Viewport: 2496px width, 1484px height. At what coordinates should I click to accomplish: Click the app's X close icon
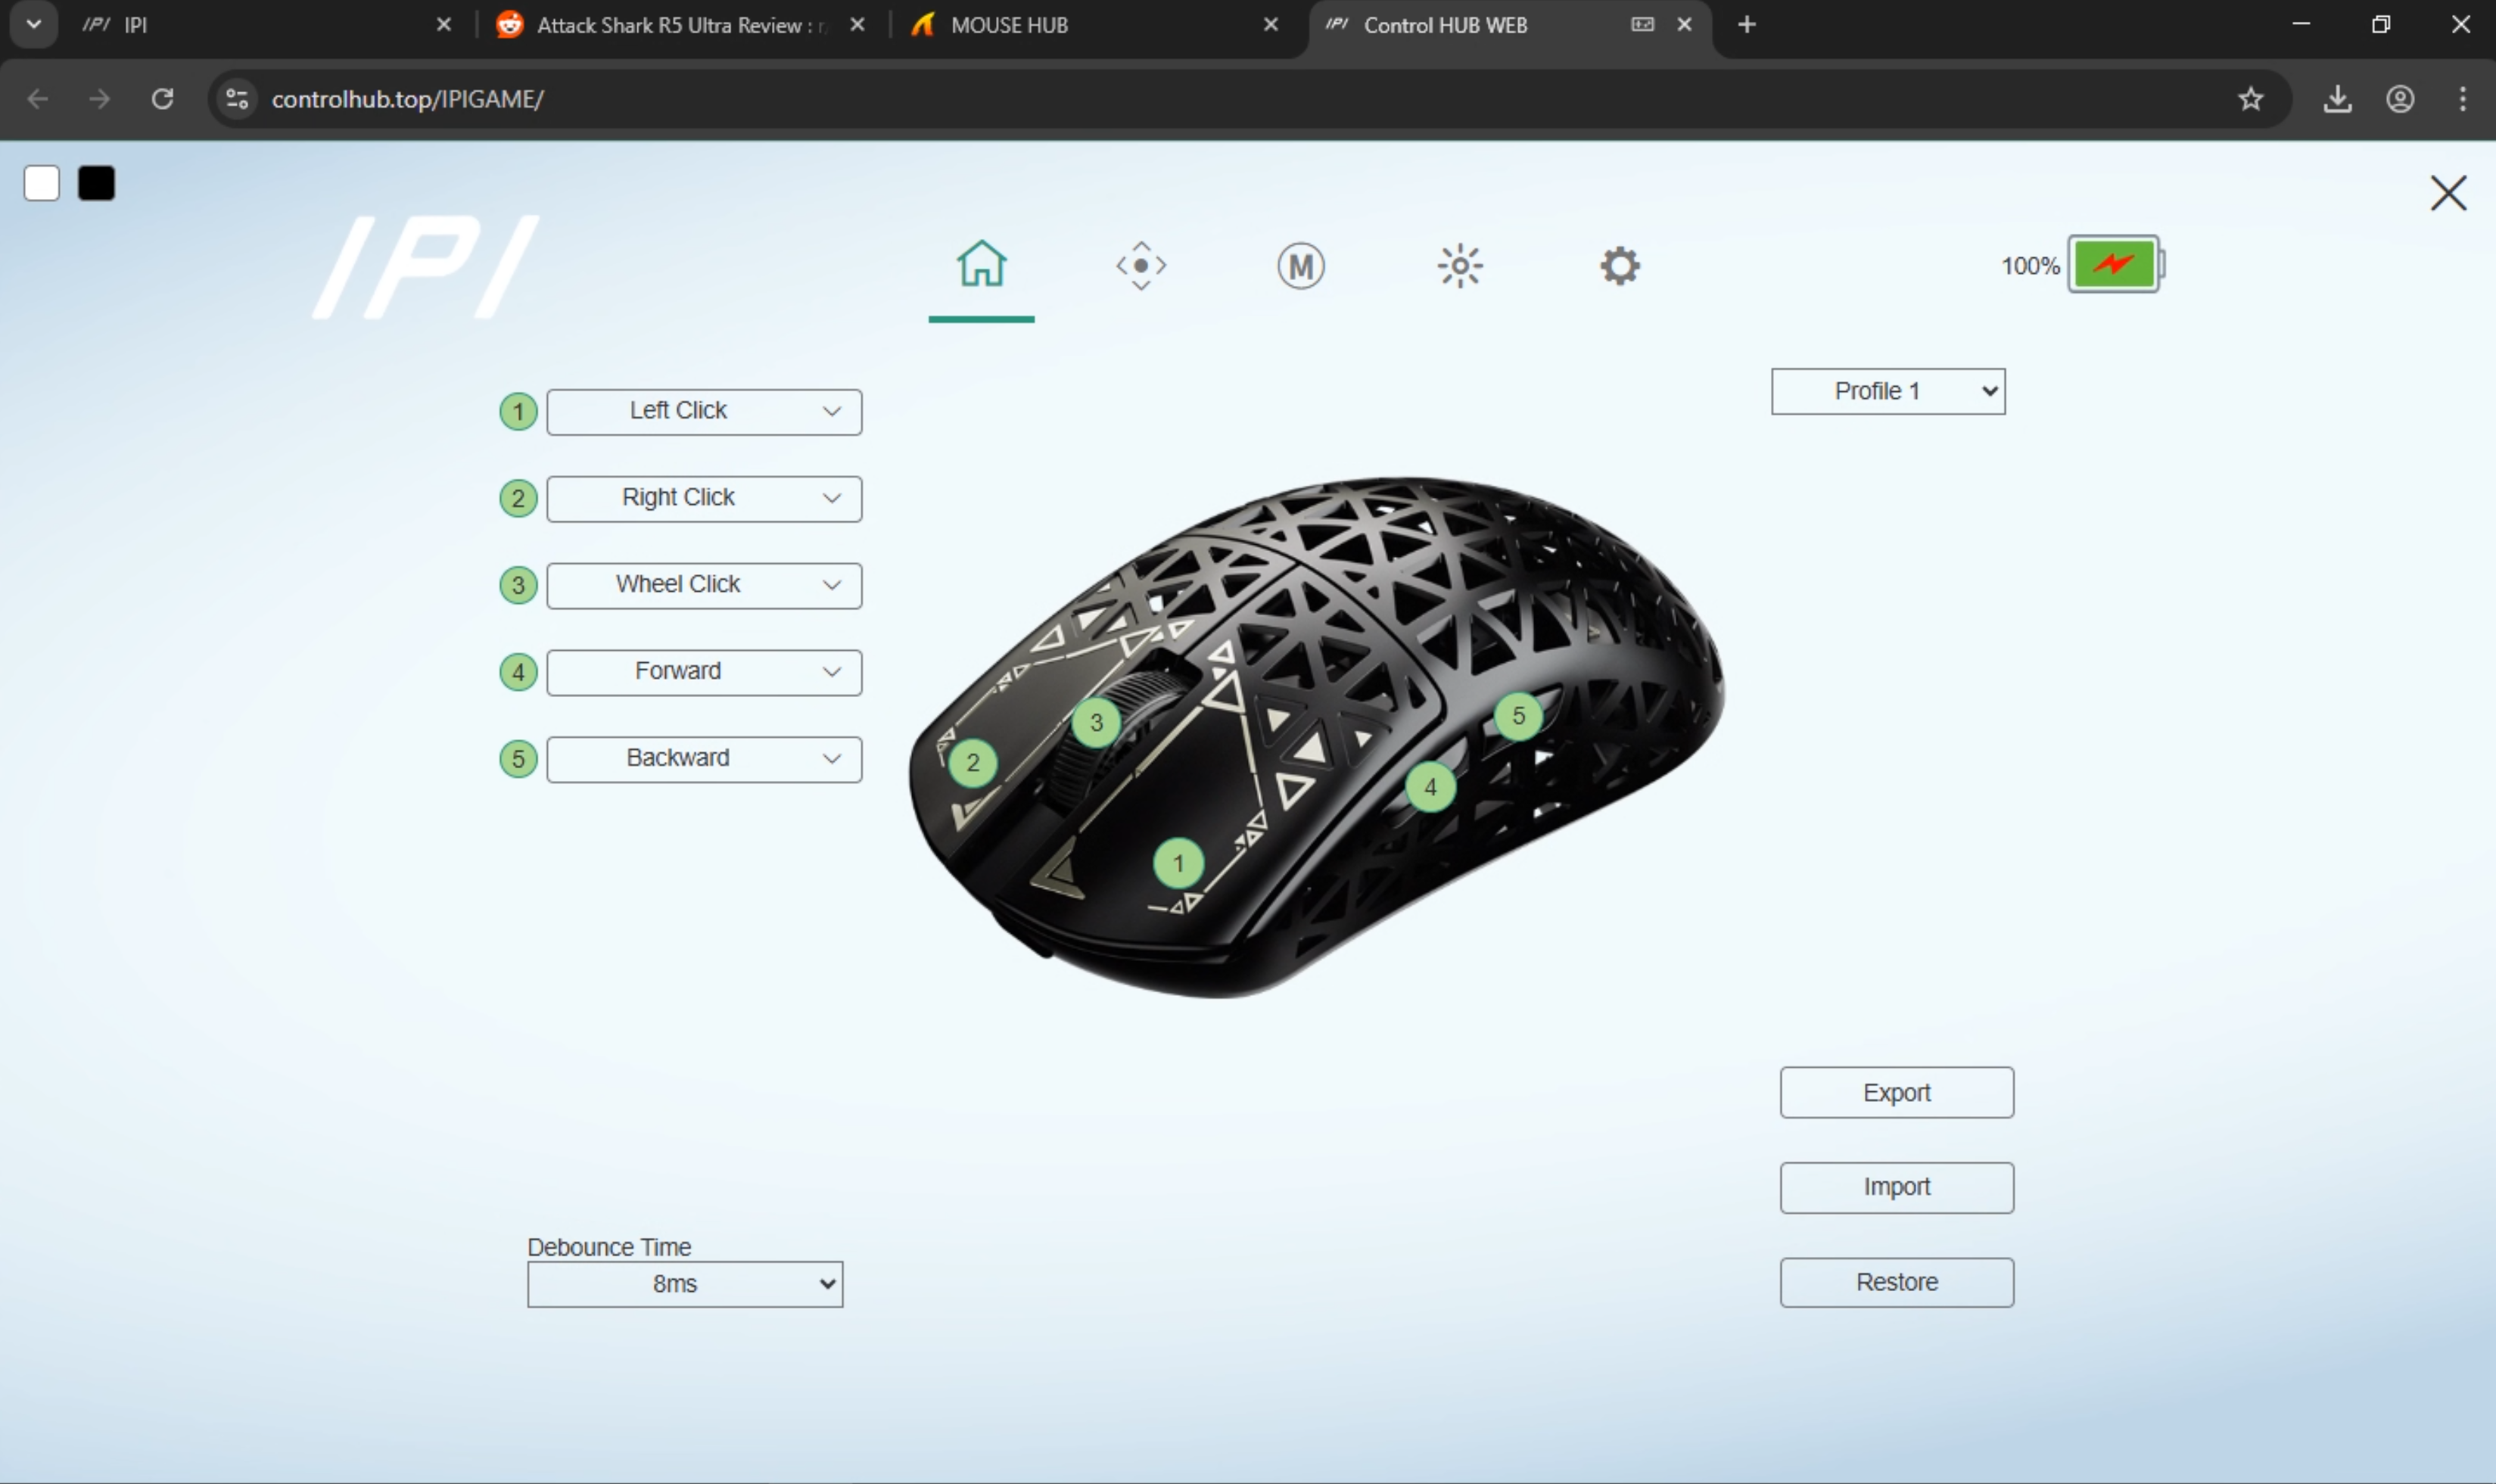(x=2447, y=193)
